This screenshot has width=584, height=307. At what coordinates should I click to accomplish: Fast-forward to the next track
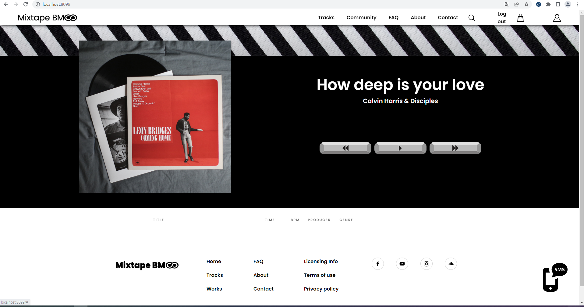click(x=455, y=148)
